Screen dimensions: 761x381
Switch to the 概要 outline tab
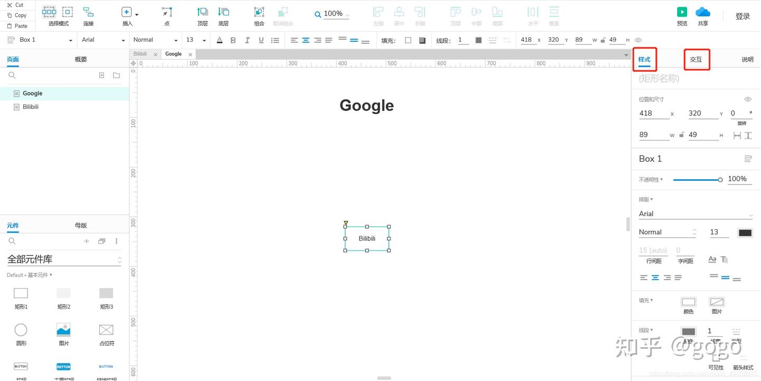tap(81, 60)
